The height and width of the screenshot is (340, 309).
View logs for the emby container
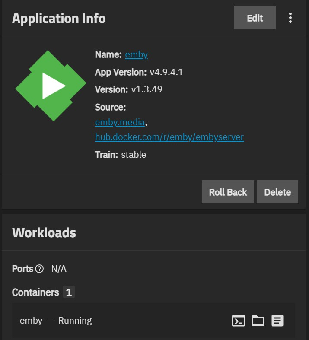click(x=277, y=321)
